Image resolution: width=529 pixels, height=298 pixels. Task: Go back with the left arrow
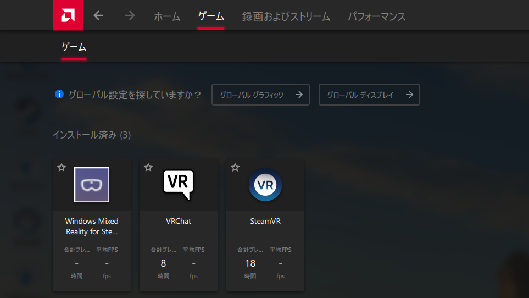[98, 15]
